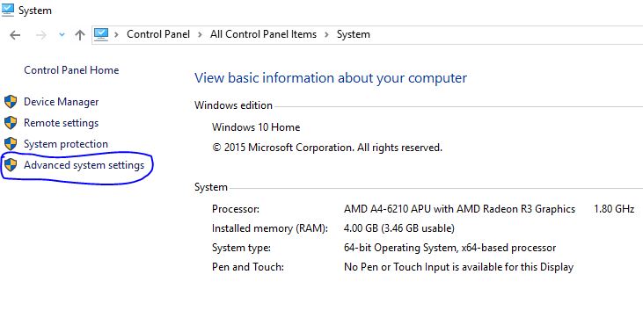Click the 'System' section heading label
The height and width of the screenshot is (325, 643).
(x=211, y=187)
